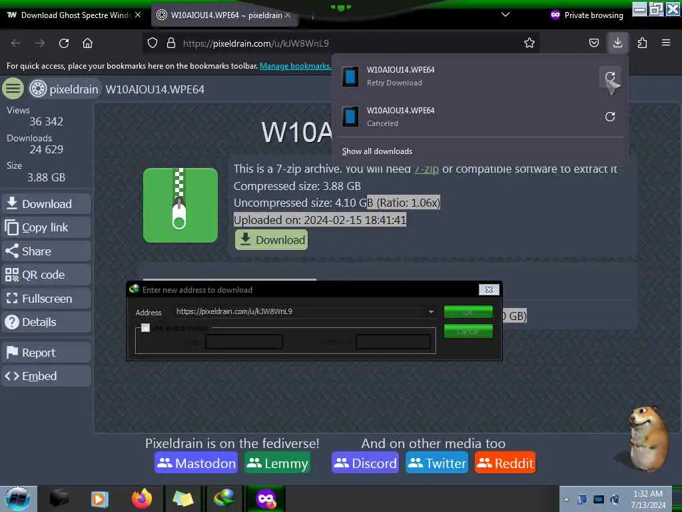This screenshot has height=512, width=682.
Task: Retry the first W10AIOU14.WPE64 download
Action: point(610,77)
